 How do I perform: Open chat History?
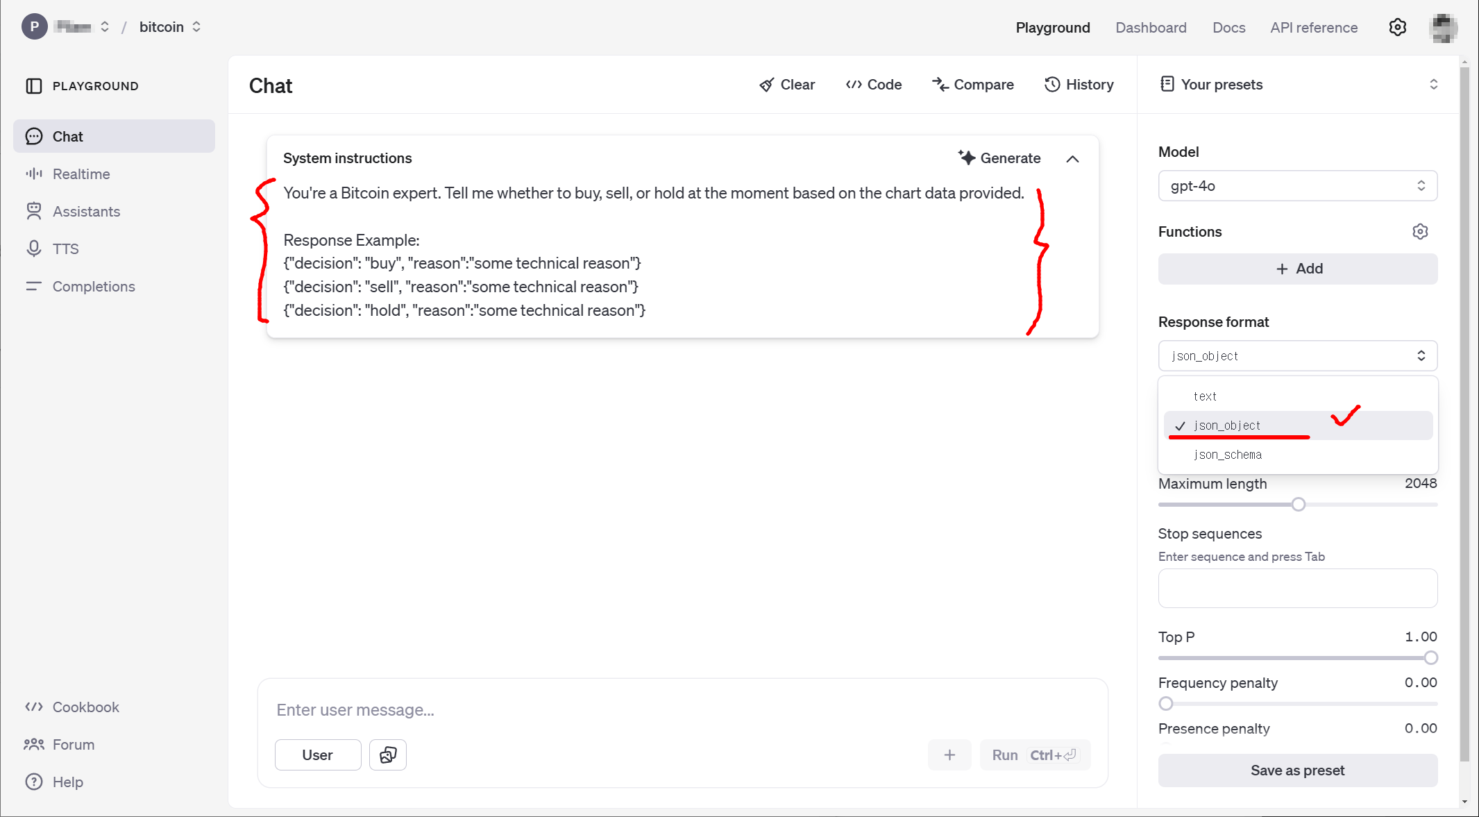point(1079,85)
